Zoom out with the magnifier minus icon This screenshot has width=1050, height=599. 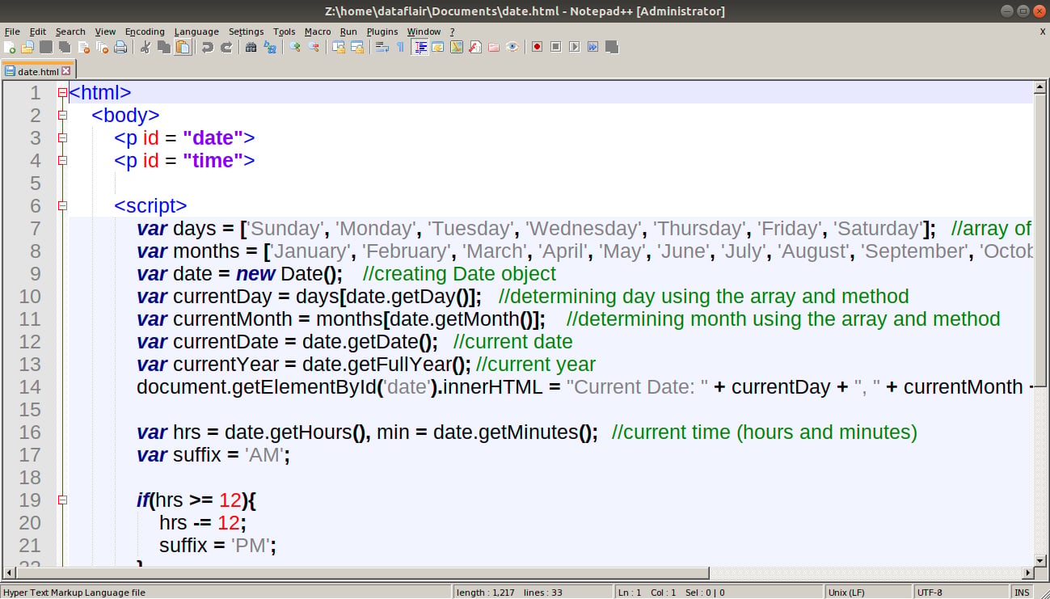click(313, 47)
